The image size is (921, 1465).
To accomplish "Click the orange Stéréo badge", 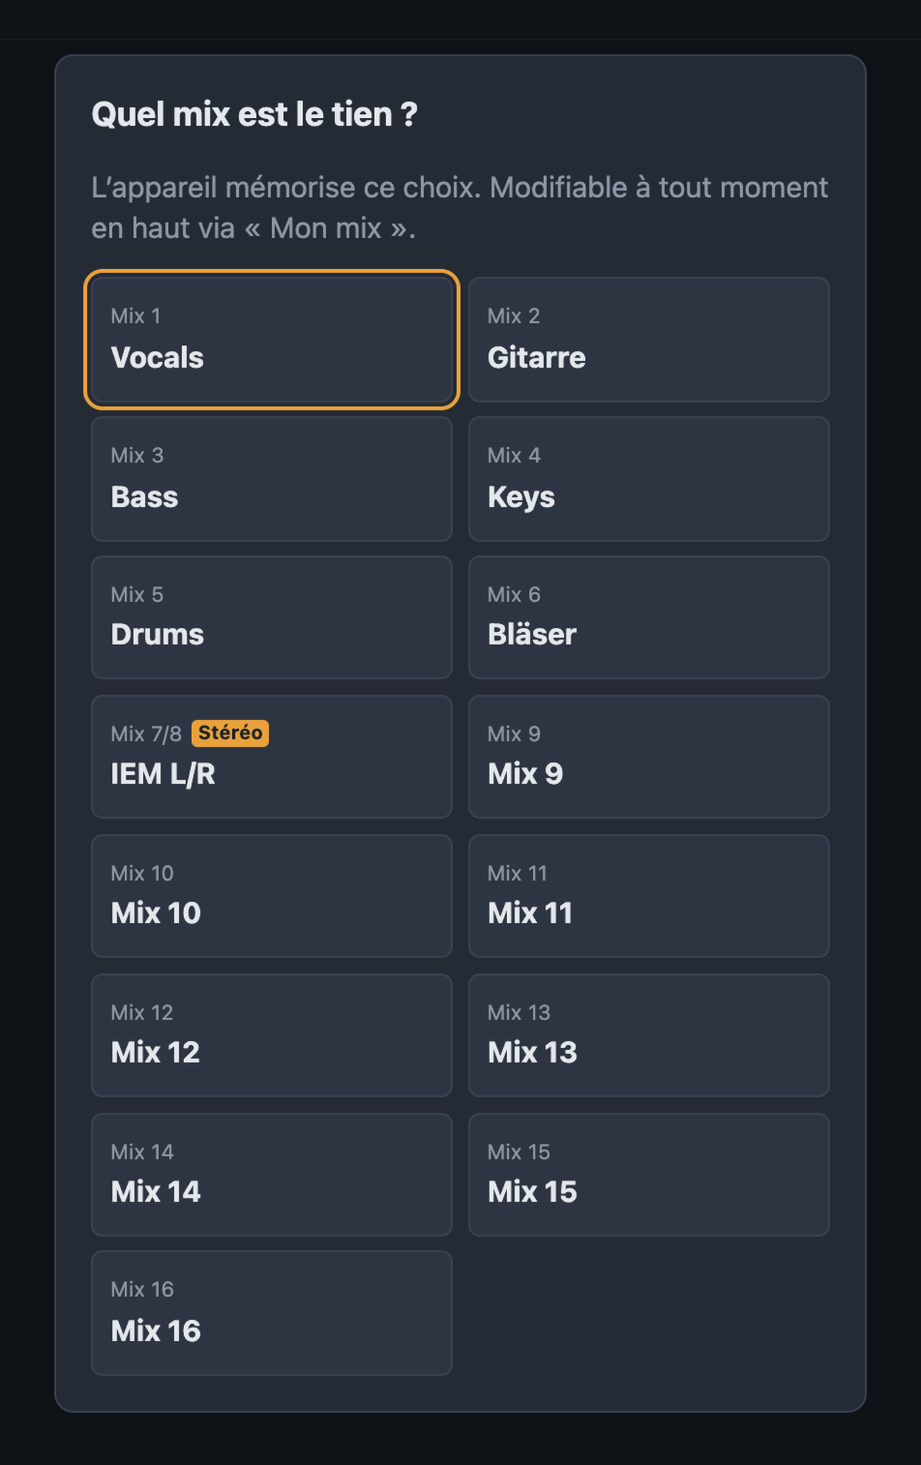I will tap(230, 732).
